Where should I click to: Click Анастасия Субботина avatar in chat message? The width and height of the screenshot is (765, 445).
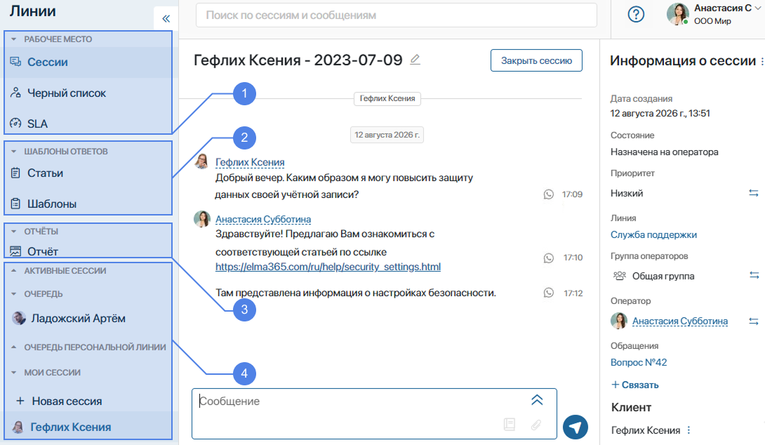[x=201, y=219]
